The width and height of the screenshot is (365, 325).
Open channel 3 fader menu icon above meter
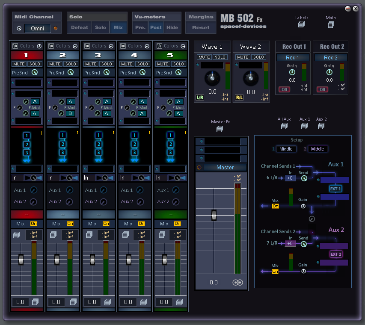(x=89, y=235)
